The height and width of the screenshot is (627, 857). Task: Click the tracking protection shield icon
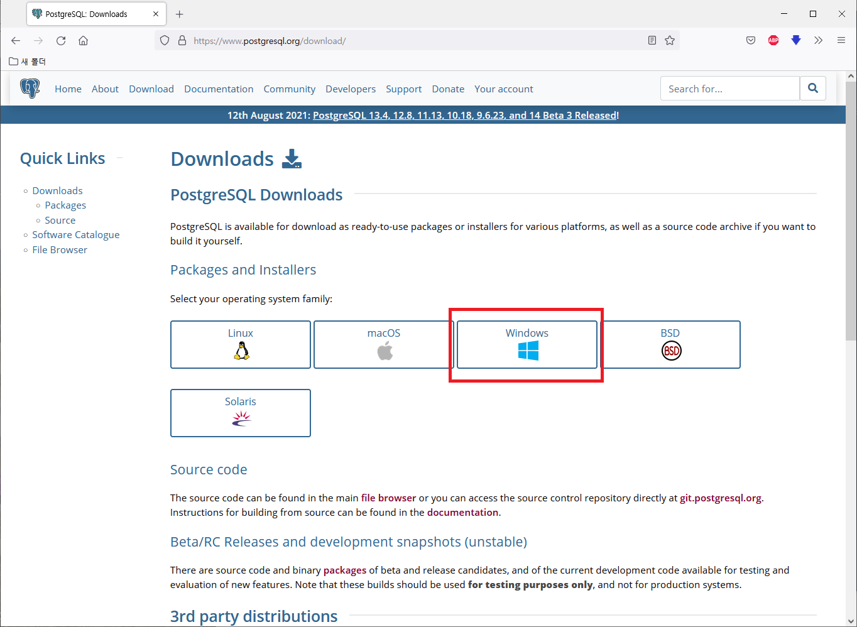click(x=165, y=41)
